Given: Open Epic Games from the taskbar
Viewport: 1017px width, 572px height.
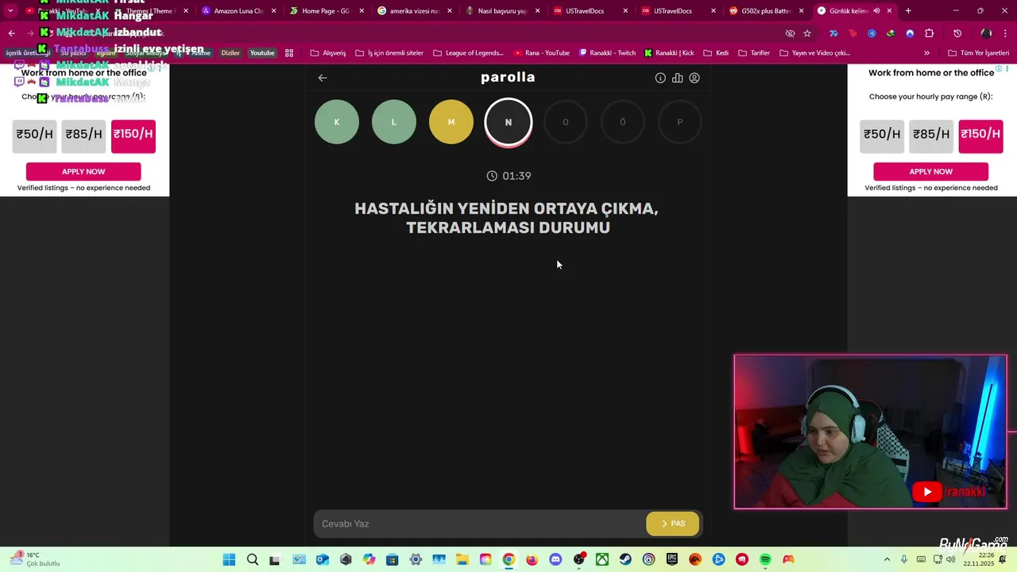Looking at the screenshot, I should coord(672,560).
